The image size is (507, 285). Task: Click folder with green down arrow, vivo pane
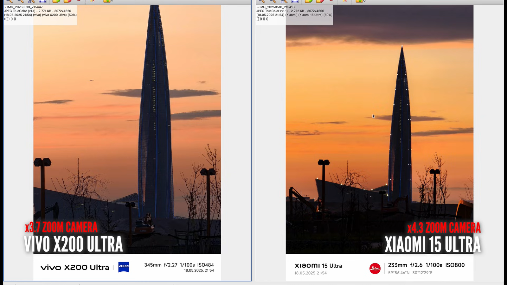[x=107, y=1]
